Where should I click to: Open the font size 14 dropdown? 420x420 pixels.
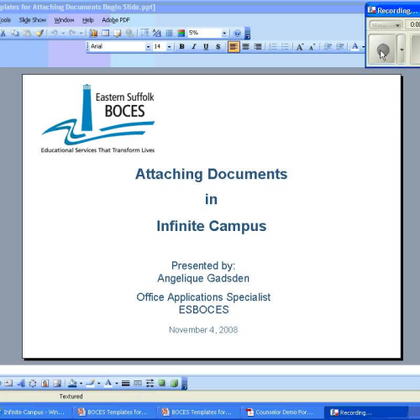(x=169, y=47)
